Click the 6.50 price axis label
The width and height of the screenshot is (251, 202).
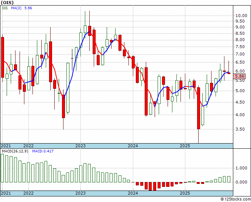click(240, 62)
